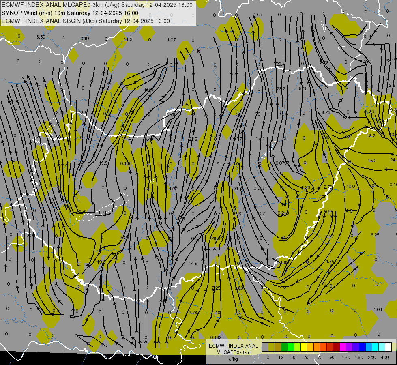Click the map value '1.07'
Viewport: 397px width, 365px height.
tap(172, 40)
